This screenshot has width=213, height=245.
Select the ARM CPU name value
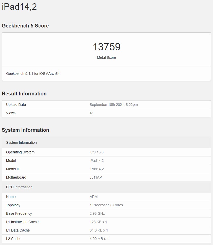click(94, 197)
